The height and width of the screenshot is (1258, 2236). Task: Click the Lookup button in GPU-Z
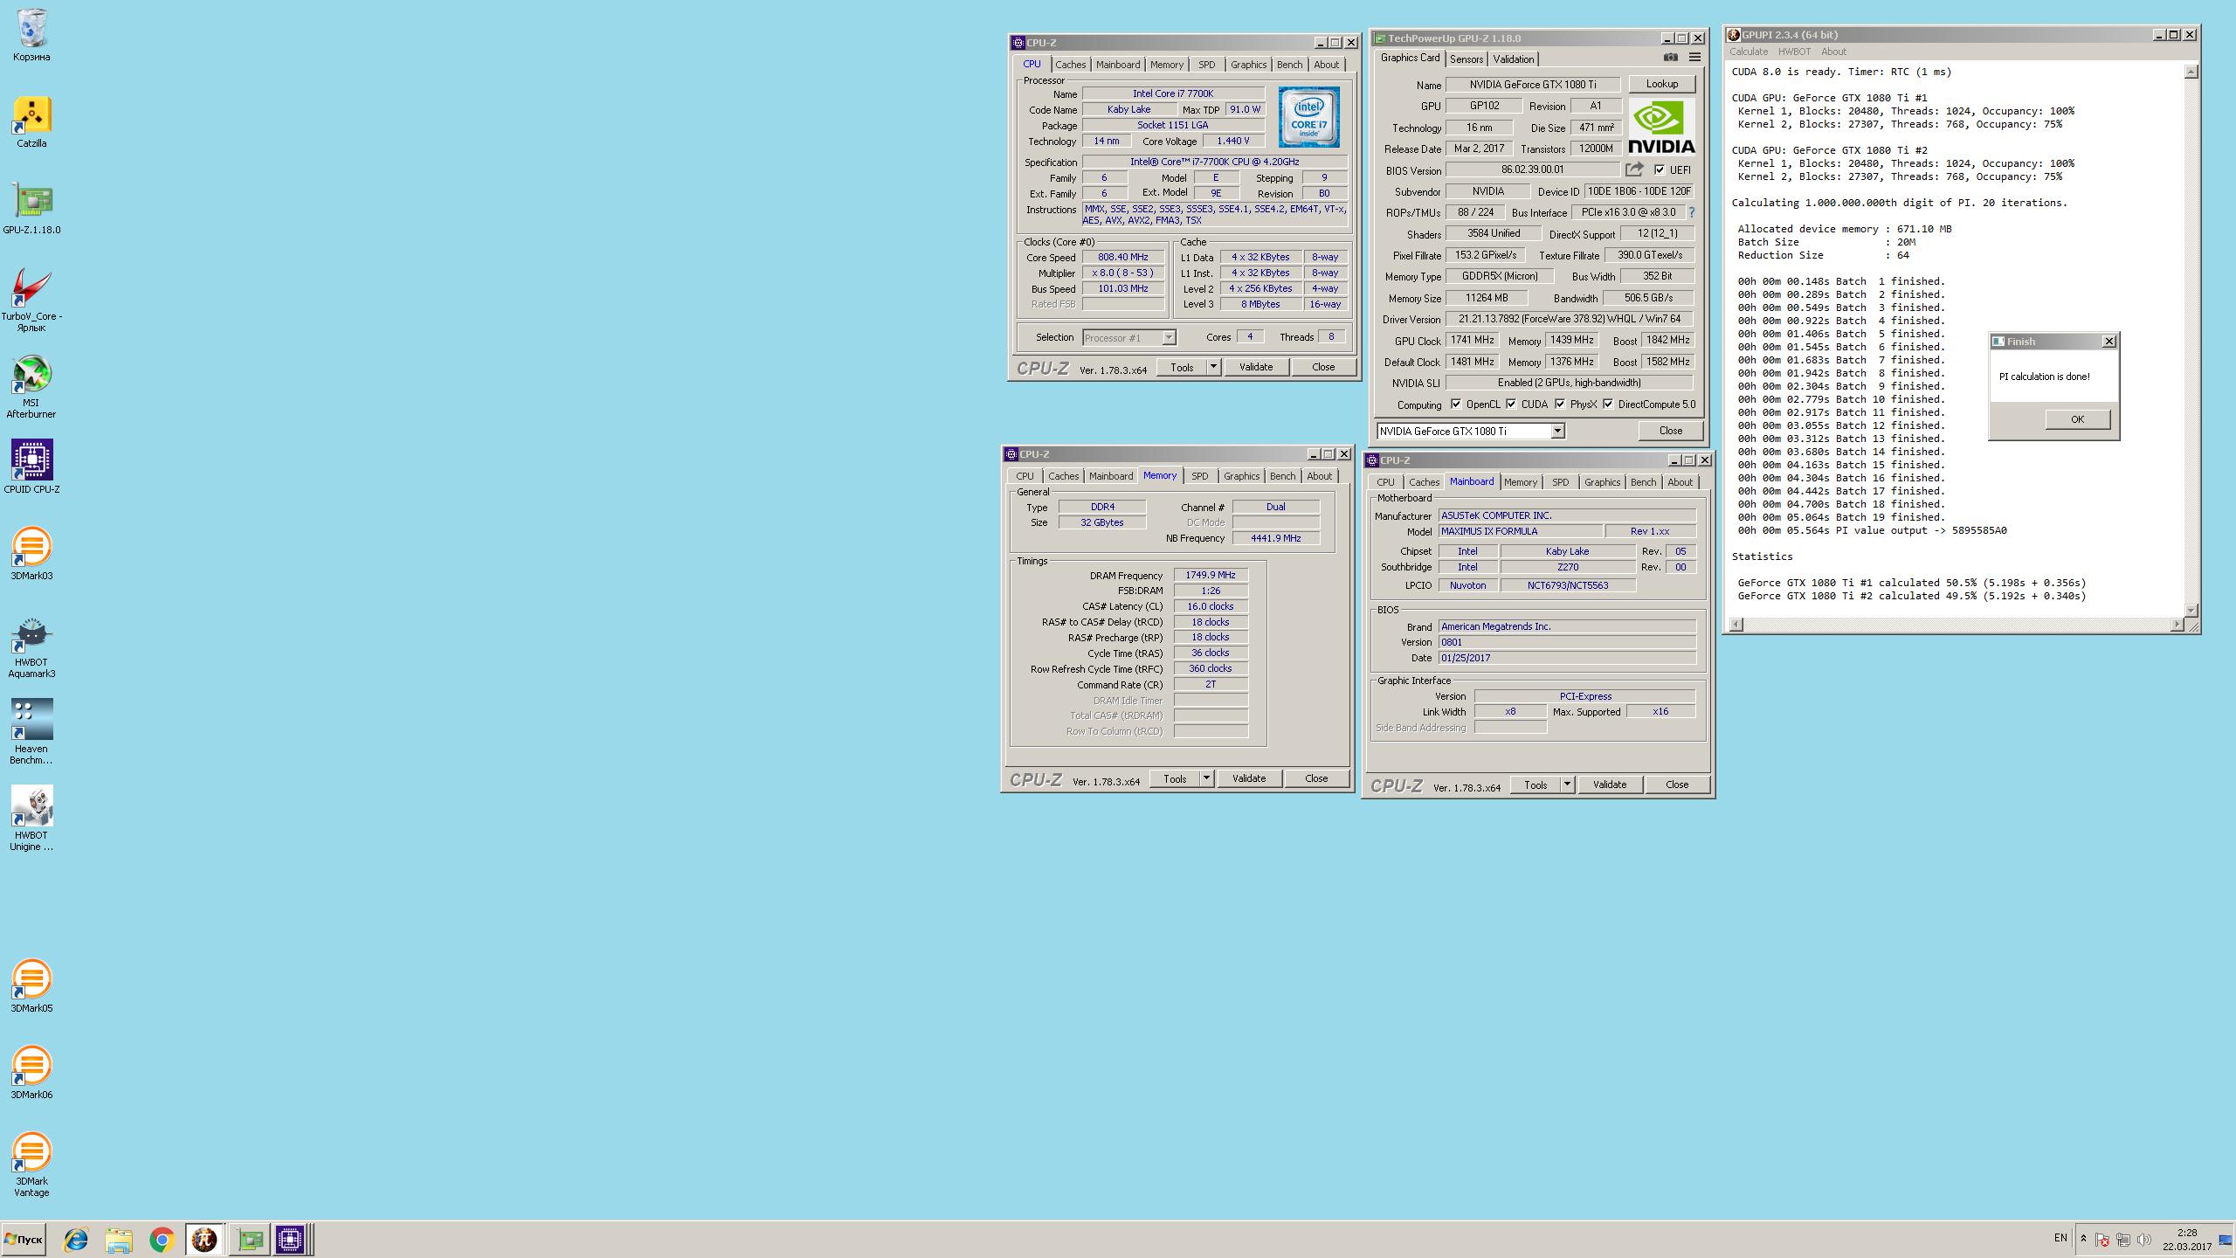coord(1661,84)
